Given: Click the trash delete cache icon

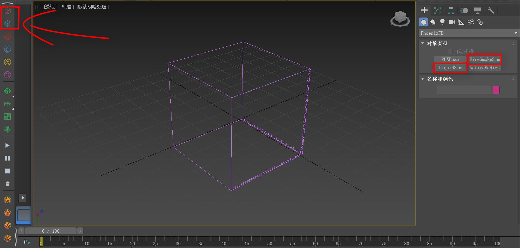Looking at the screenshot, I should pos(8,184).
